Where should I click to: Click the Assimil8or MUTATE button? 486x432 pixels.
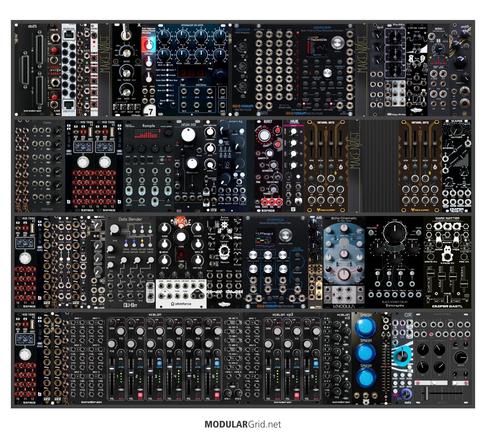click(331, 83)
